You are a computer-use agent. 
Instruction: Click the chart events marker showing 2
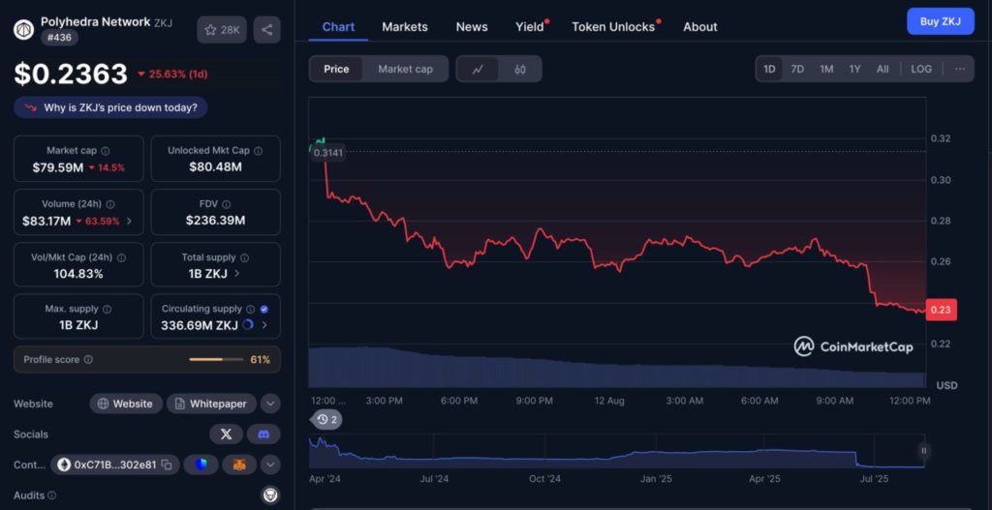point(326,419)
